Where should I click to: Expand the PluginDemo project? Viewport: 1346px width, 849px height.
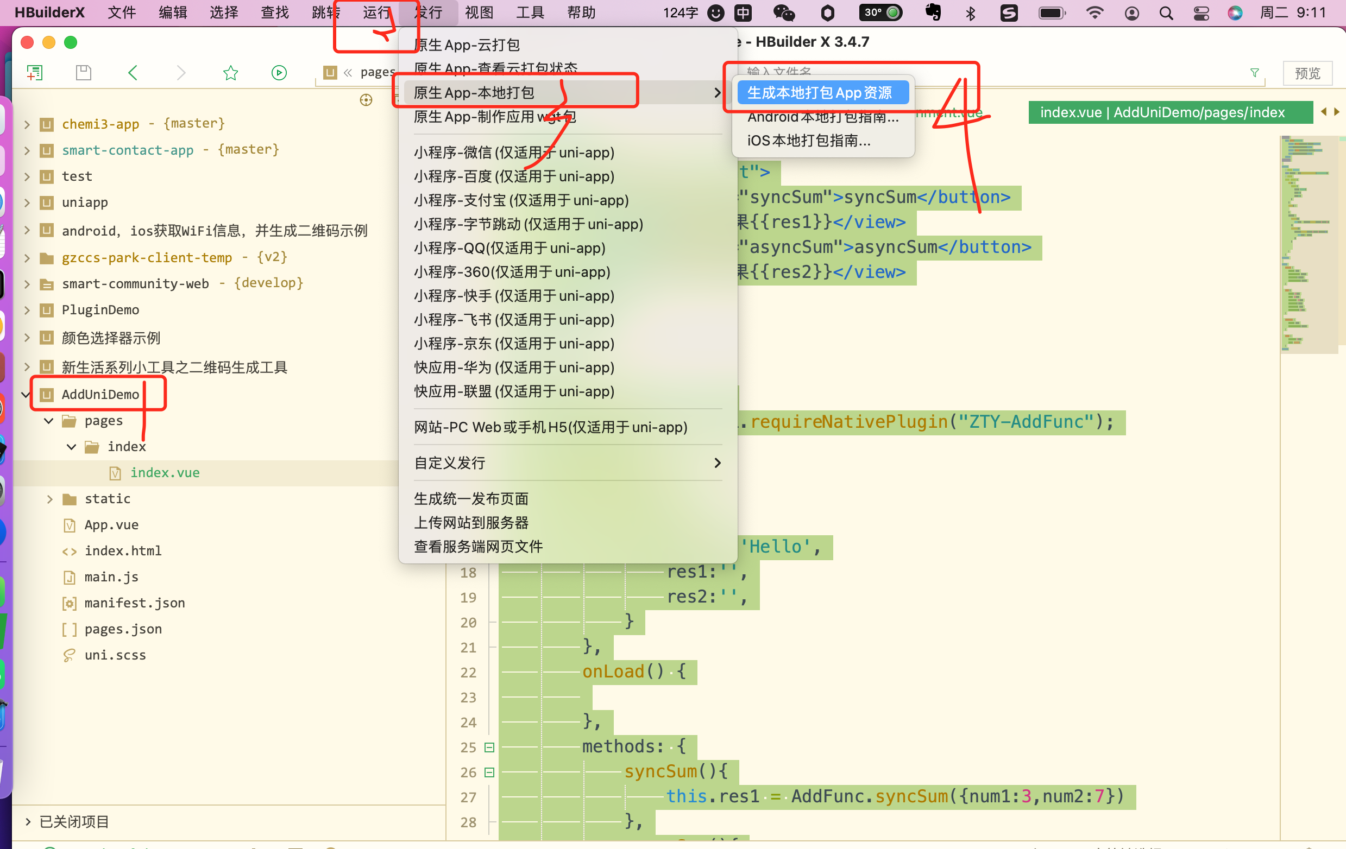[x=27, y=310]
